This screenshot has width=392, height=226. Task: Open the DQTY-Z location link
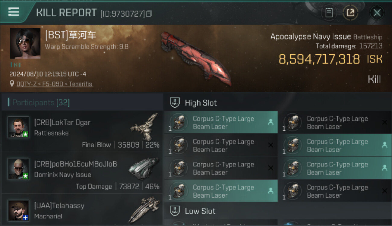tap(54, 84)
